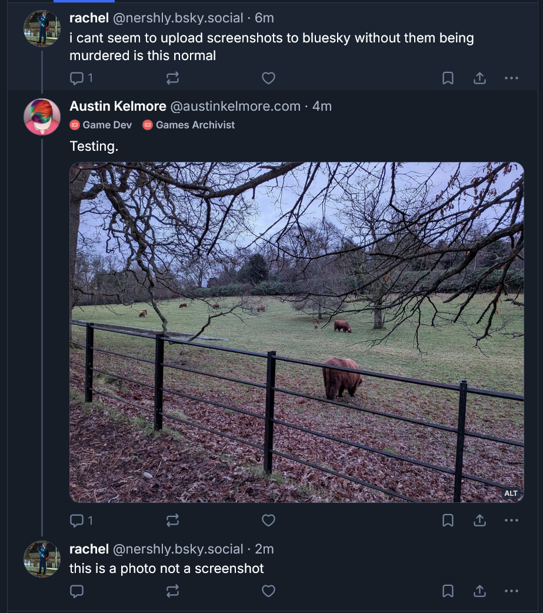Open the highland cow field photo

[x=297, y=332]
